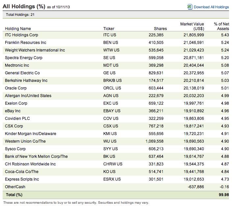Select Weight Watchers International Inc
Image resolution: width=233 pixels, height=208 pixels.
click(x=35, y=50)
